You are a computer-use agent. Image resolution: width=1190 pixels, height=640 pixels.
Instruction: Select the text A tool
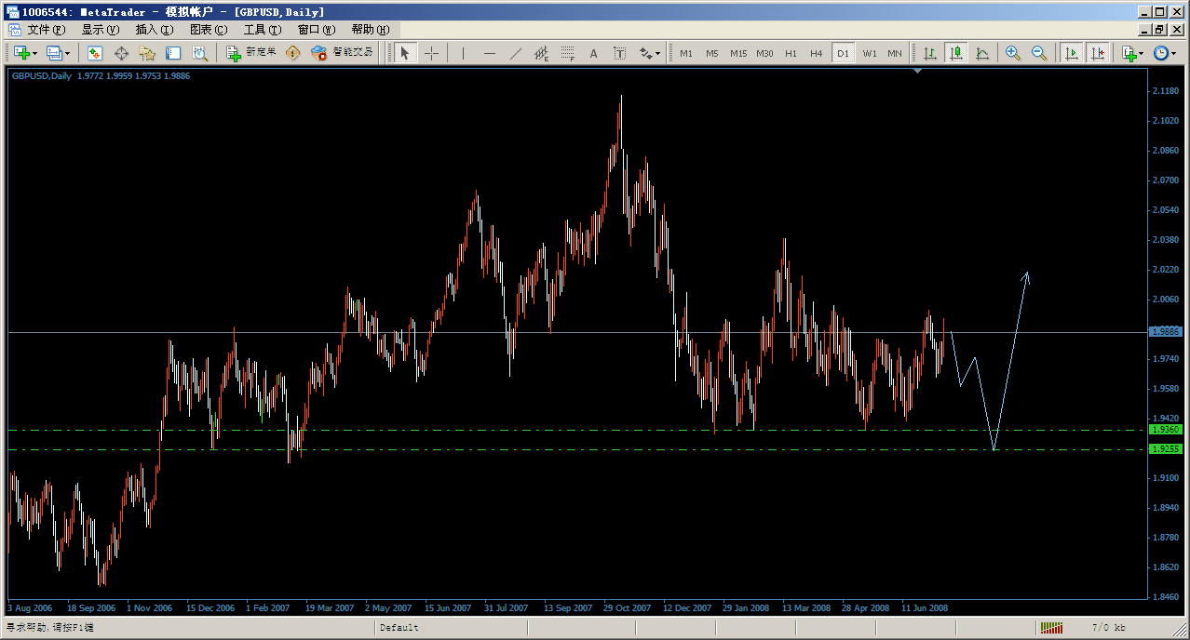[x=593, y=53]
